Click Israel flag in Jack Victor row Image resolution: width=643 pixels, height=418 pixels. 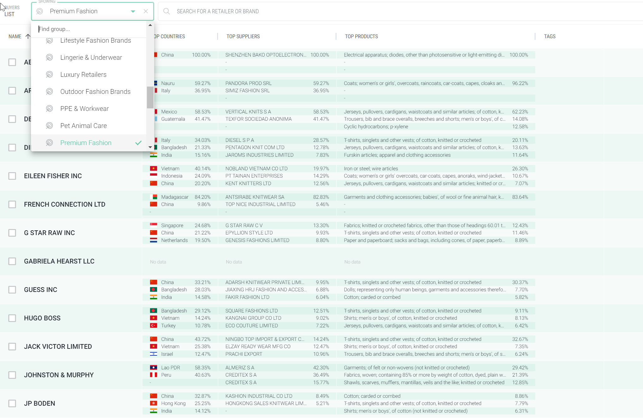click(x=154, y=354)
